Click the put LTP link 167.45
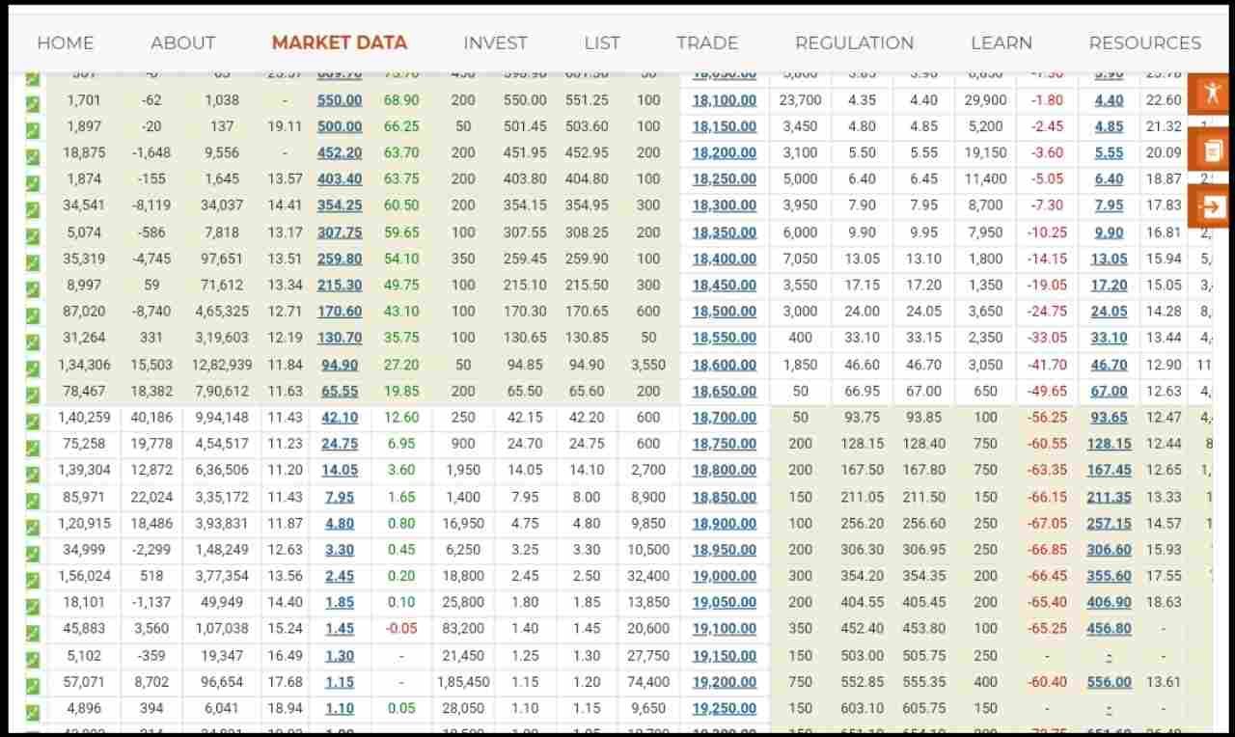This screenshot has height=737, width=1235. [1110, 471]
